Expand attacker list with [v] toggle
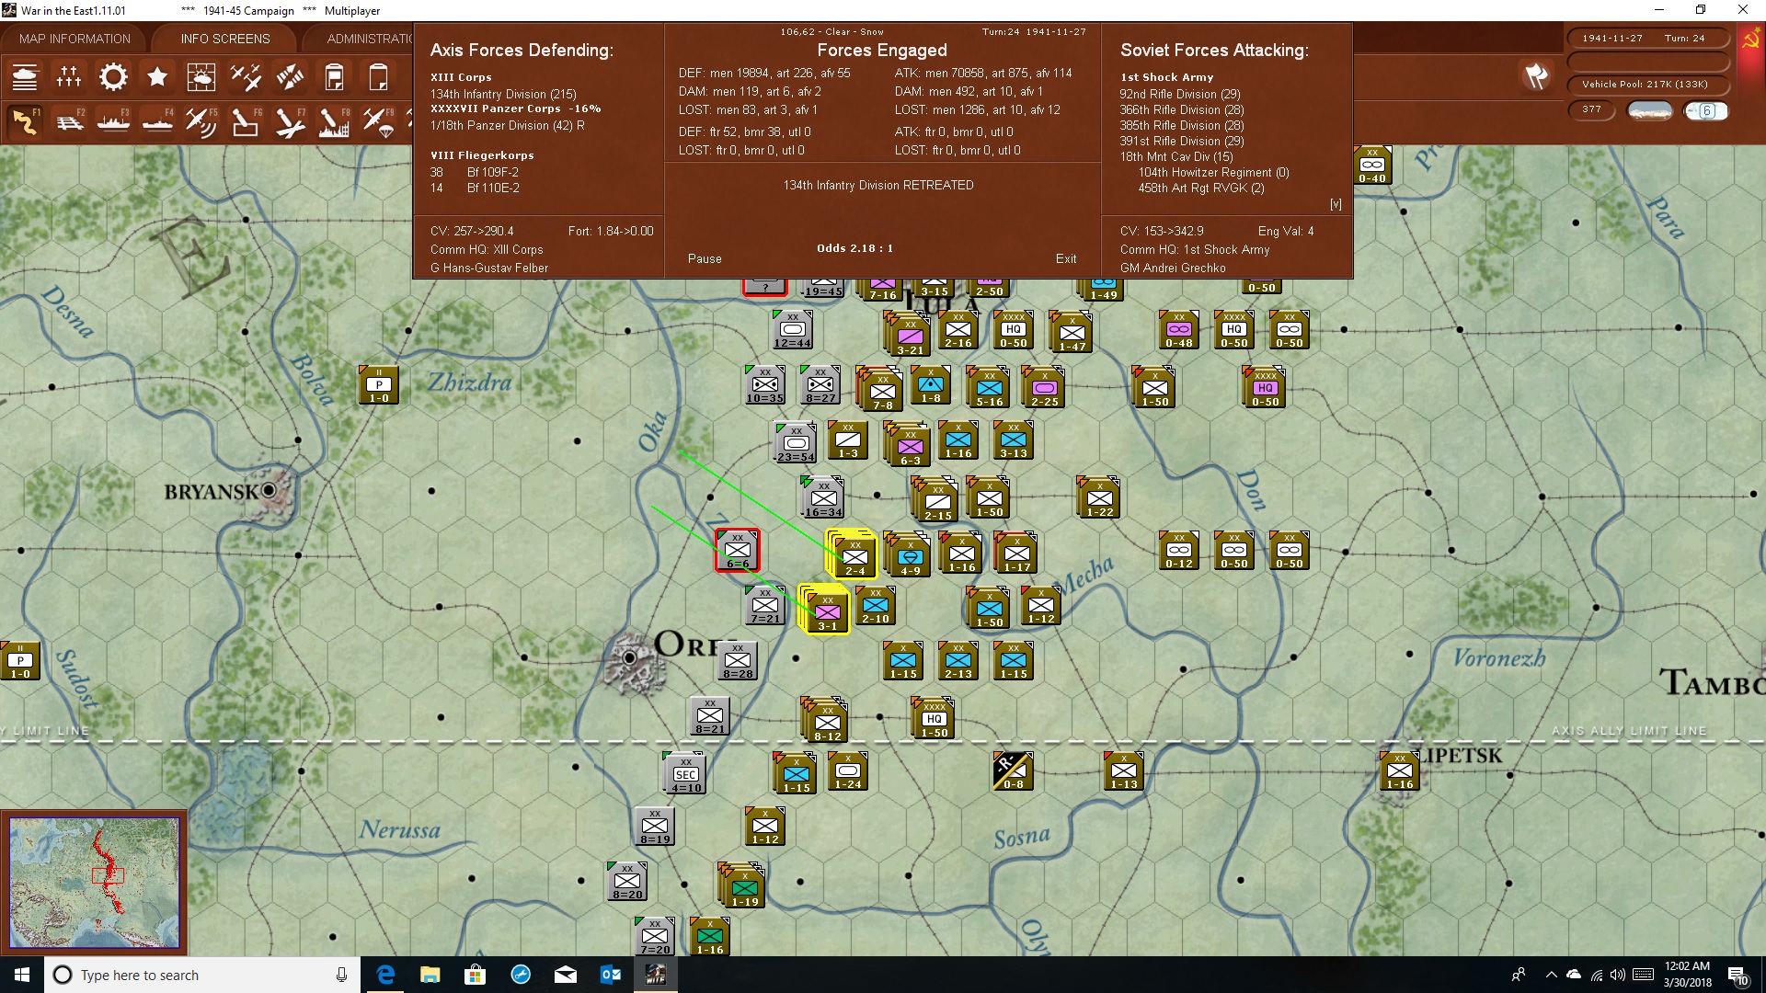Viewport: 1766px width, 993px height. (x=1336, y=204)
